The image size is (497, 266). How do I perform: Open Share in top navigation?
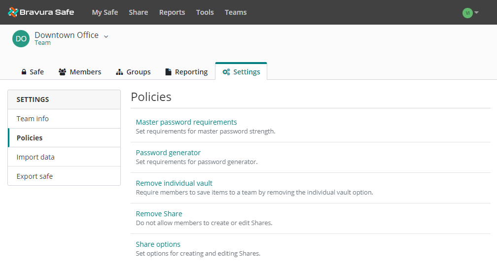(138, 12)
